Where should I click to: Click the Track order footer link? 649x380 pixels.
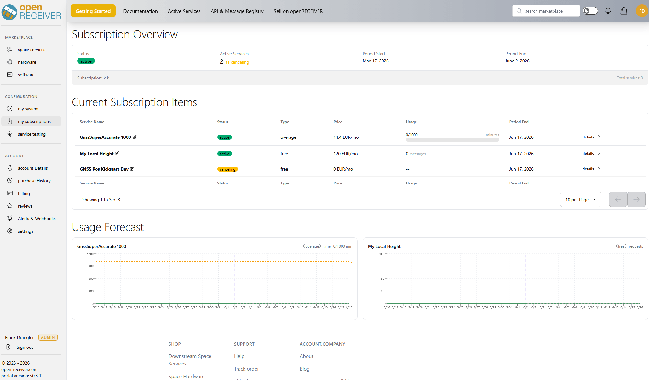coord(246,369)
